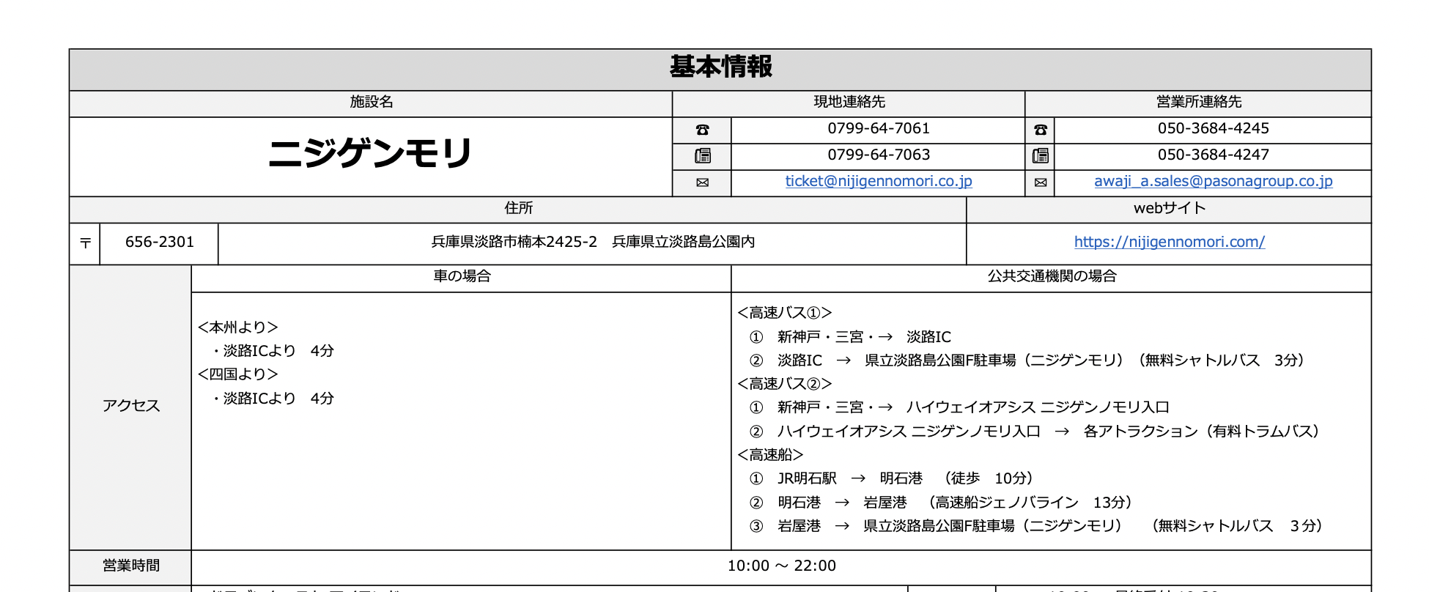Select the <四国より> heading

[x=238, y=375]
